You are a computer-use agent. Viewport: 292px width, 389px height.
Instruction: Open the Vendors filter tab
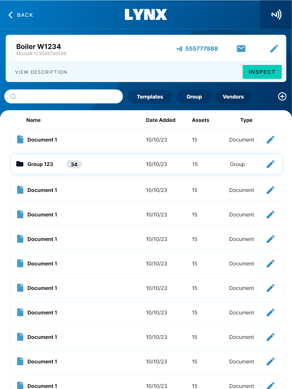coord(233,97)
